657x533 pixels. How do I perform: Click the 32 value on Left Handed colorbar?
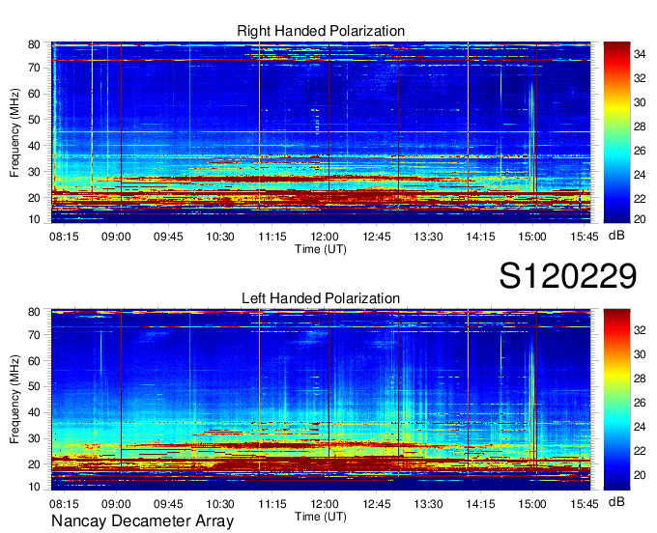640,330
